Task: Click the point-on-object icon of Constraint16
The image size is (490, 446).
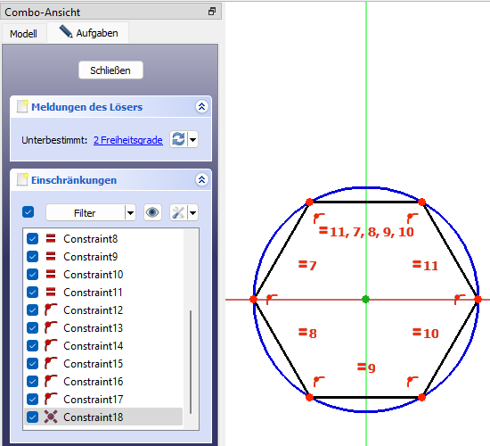Action: pyautogui.click(x=51, y=381)
